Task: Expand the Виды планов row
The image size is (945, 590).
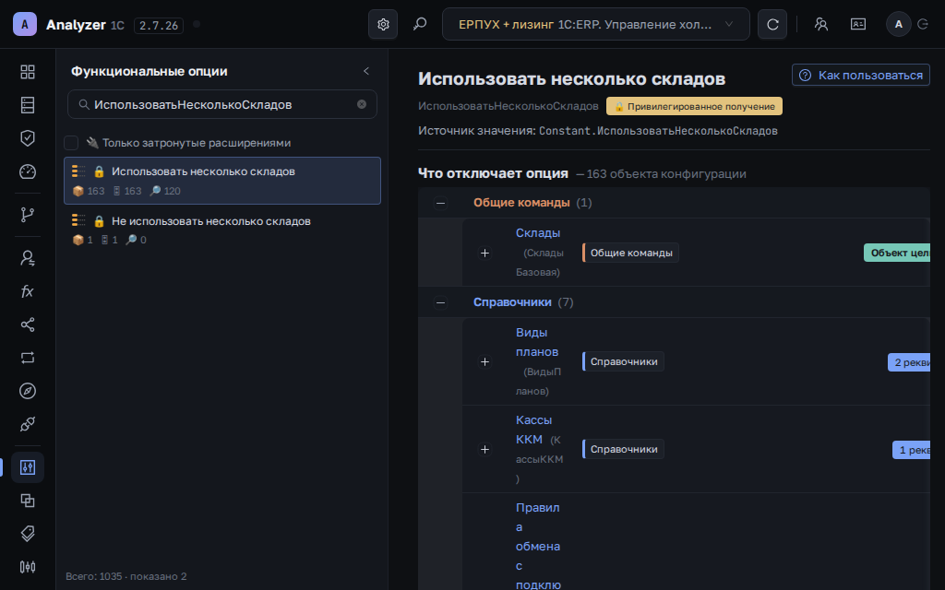Action: tap(484, 361)
